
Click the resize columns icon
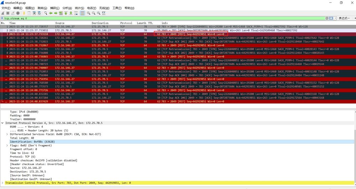(x=104, y=13)
